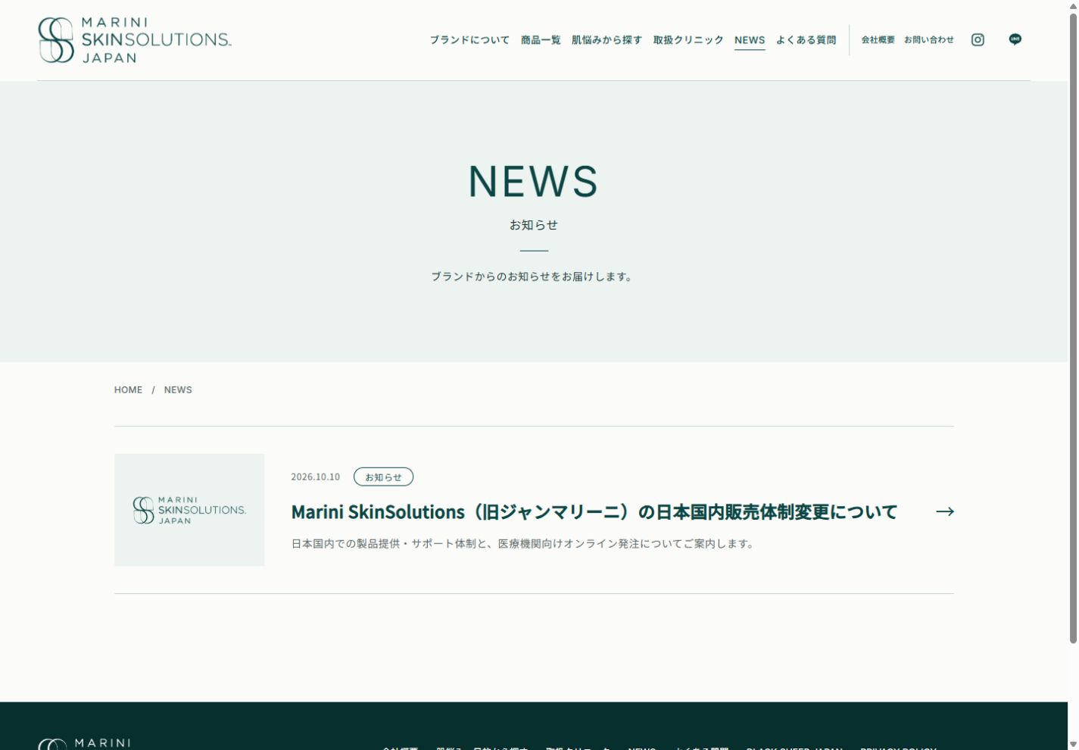The height and width of the screenshot is (750, 1079).
Task: Go to 会社概要 header link
Action: tap(878, 39)
